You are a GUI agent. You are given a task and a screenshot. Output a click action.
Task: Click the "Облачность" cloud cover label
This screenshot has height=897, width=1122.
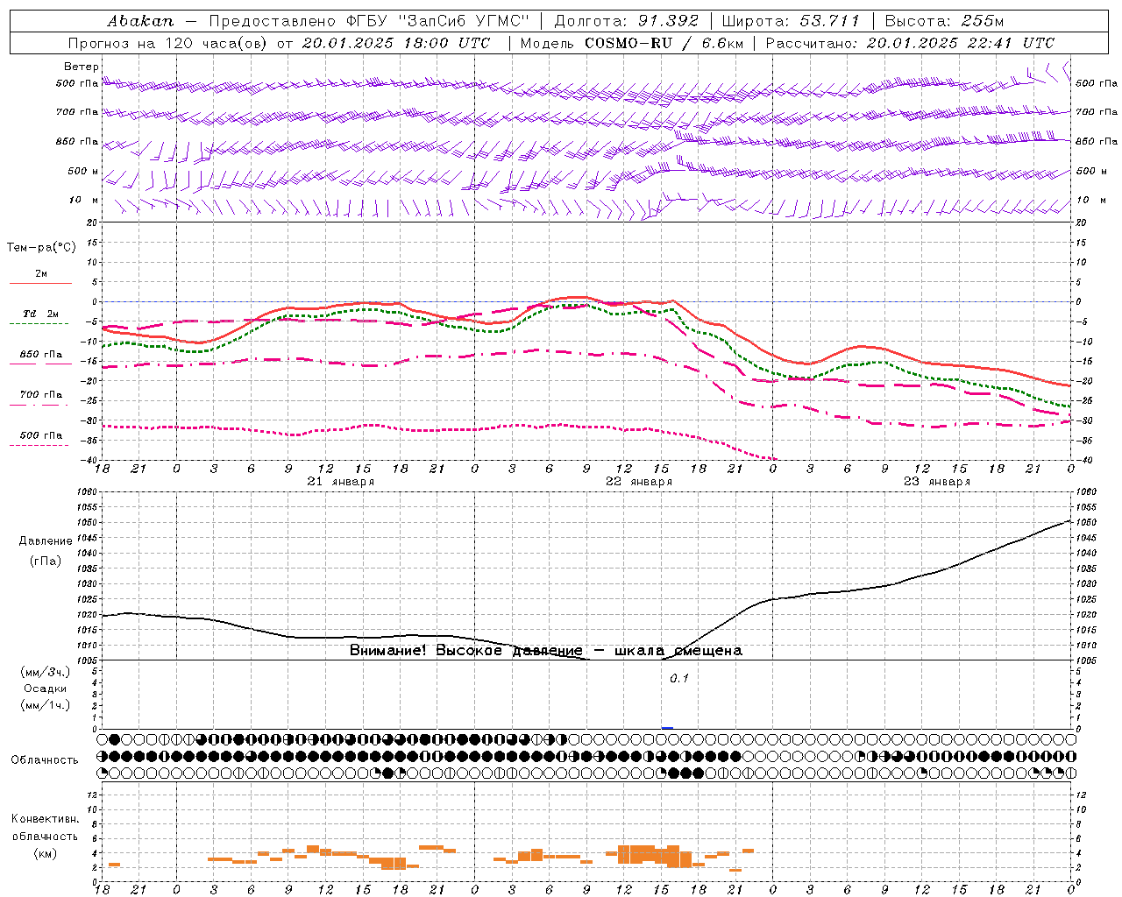45,760
